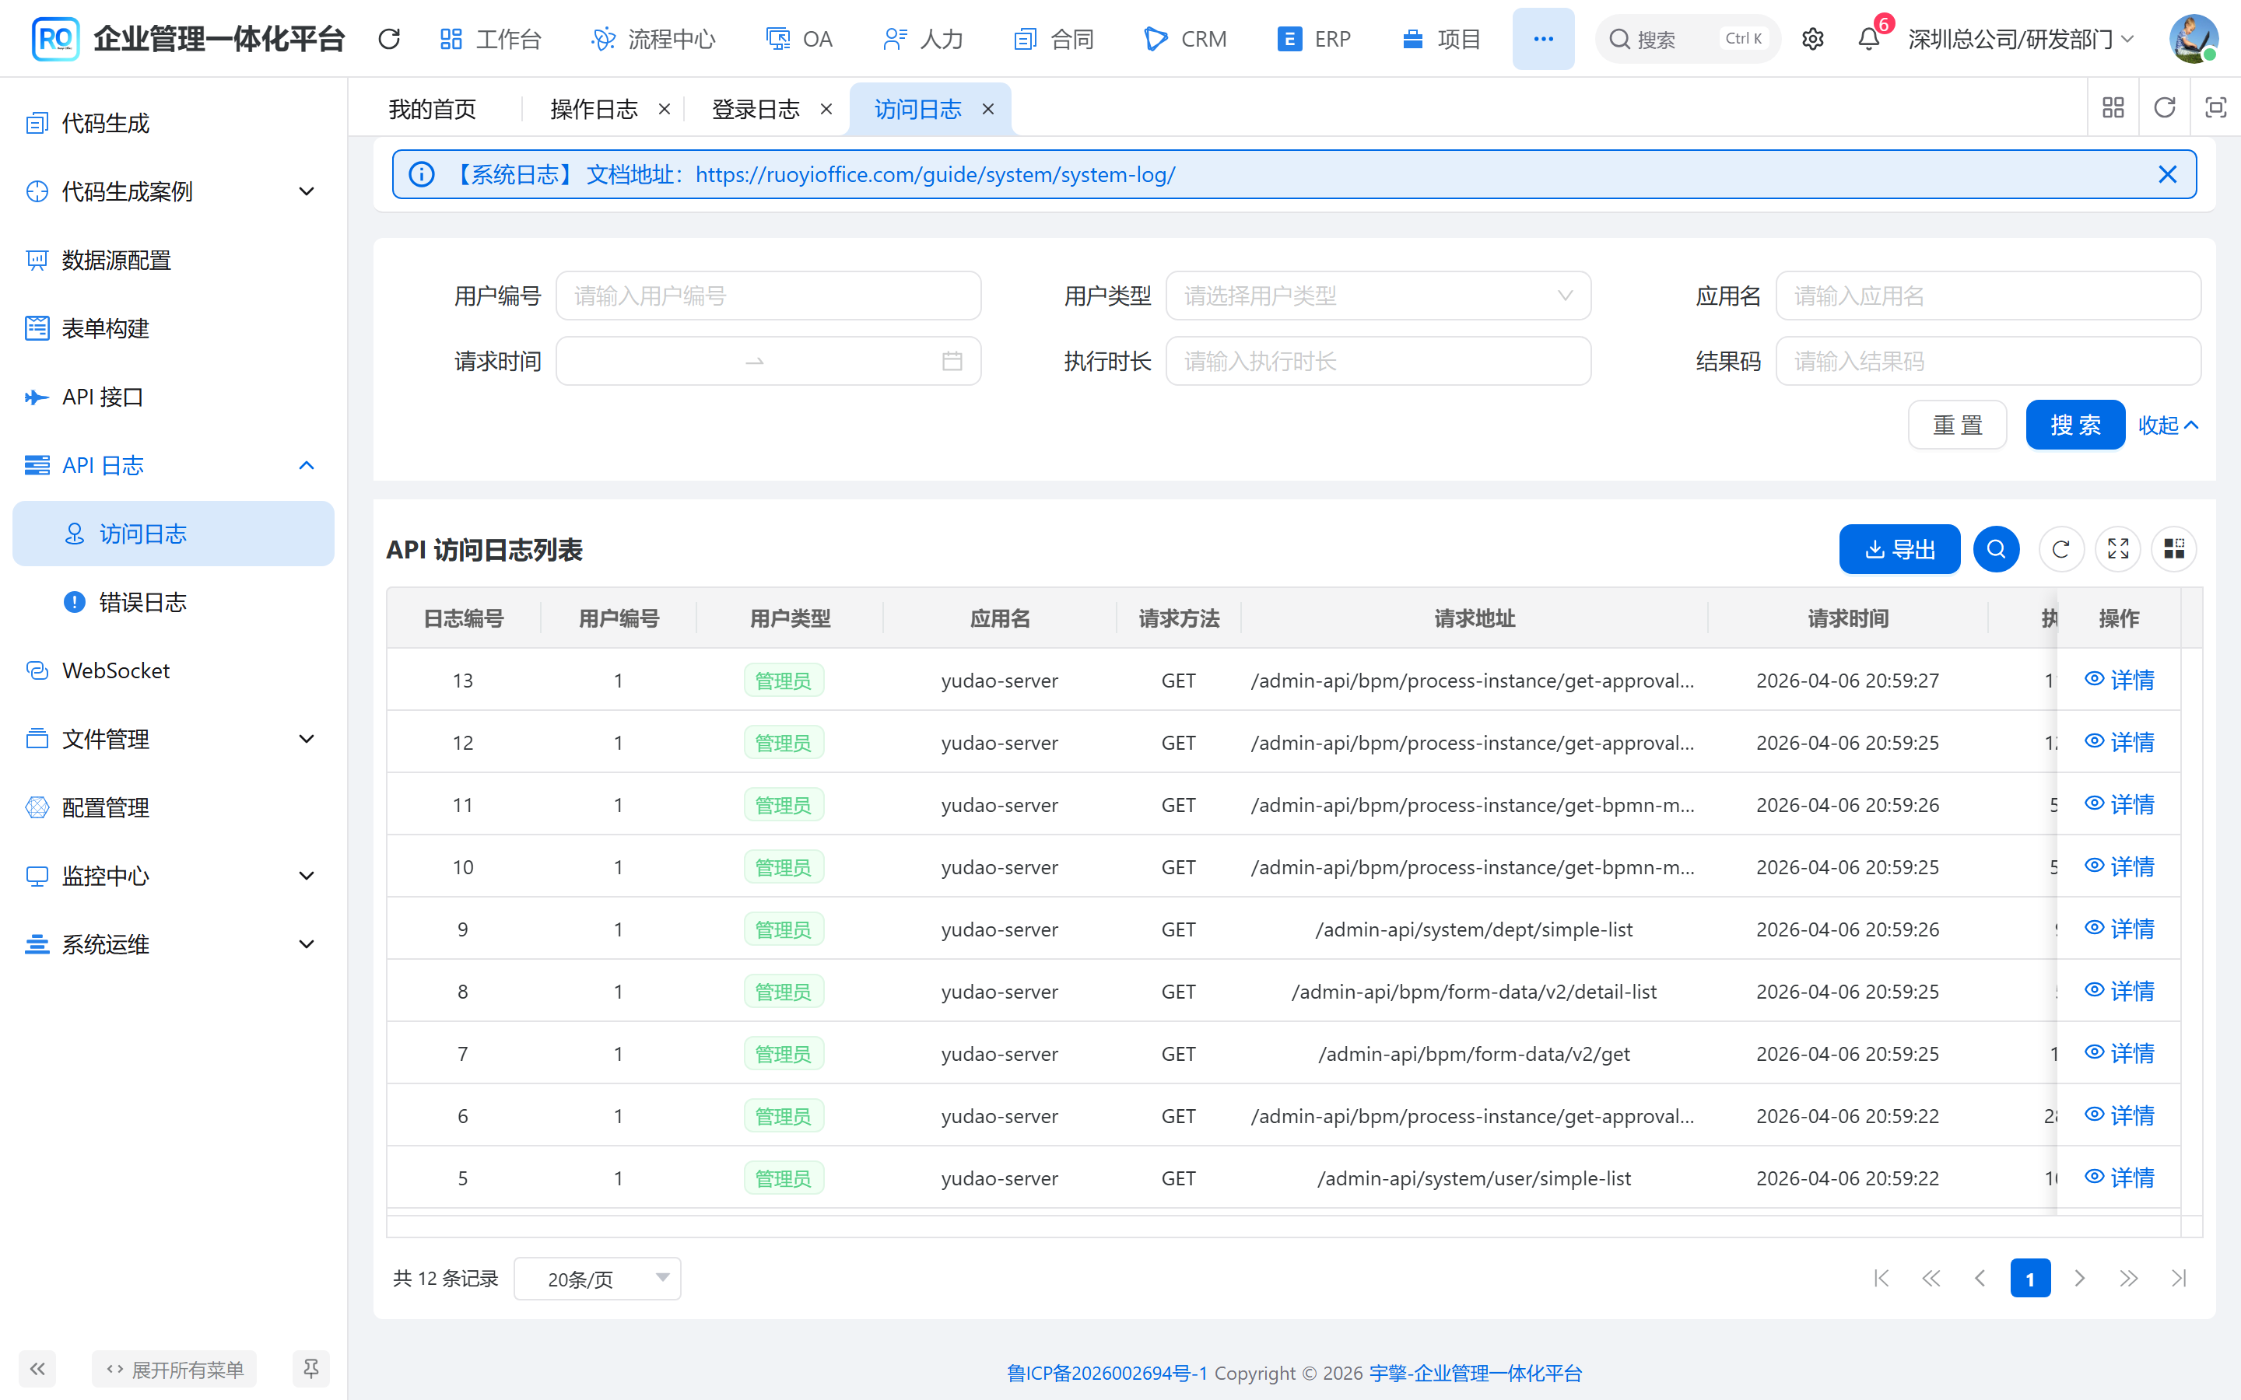View 详情 for log number 6

click(2119, 1115)
